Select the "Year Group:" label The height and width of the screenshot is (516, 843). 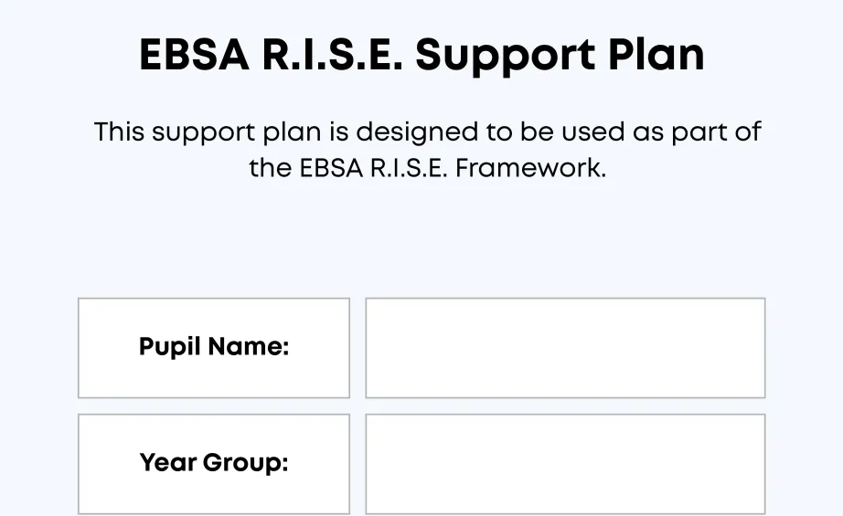tap(214, 463)
